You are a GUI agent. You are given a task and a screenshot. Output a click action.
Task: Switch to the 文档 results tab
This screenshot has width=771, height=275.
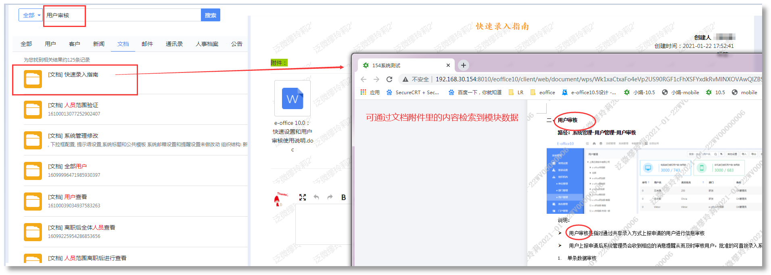(x=123, y=44)
